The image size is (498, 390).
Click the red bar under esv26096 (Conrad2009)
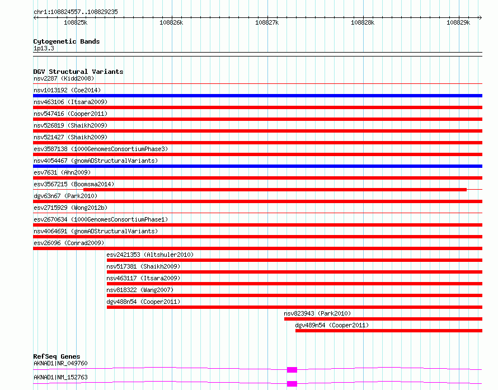(257, 248)
